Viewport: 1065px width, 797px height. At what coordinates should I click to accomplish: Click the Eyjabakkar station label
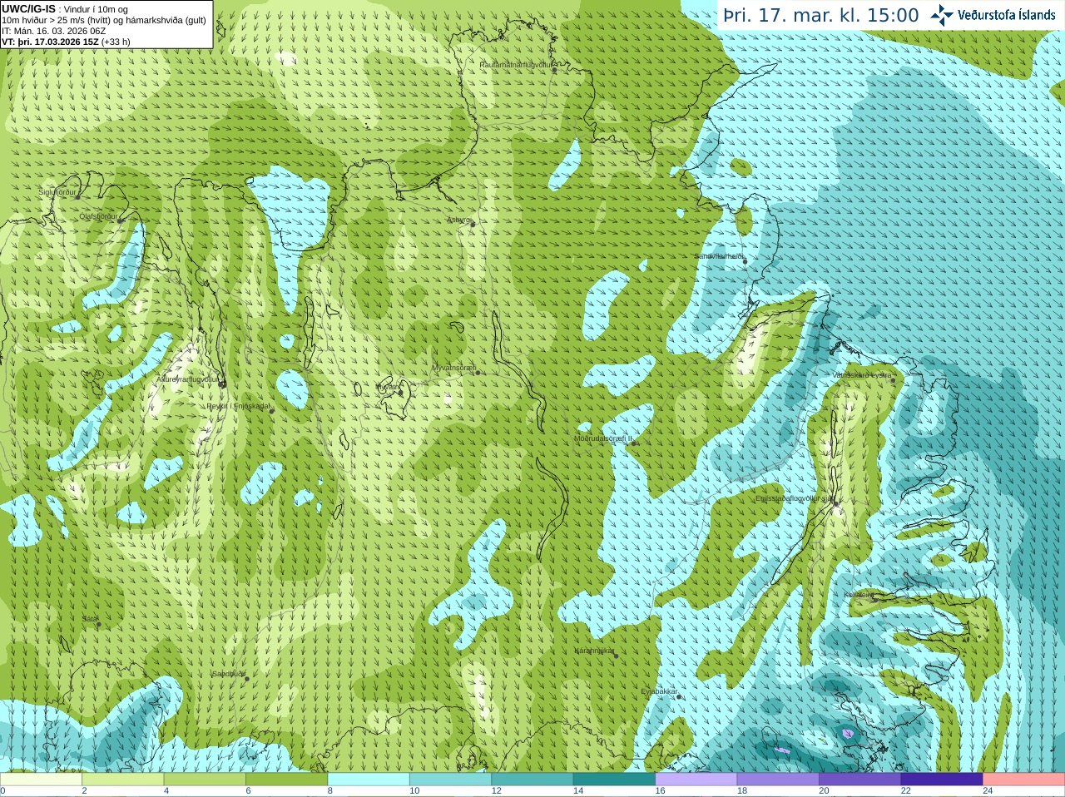click(659, 691)
